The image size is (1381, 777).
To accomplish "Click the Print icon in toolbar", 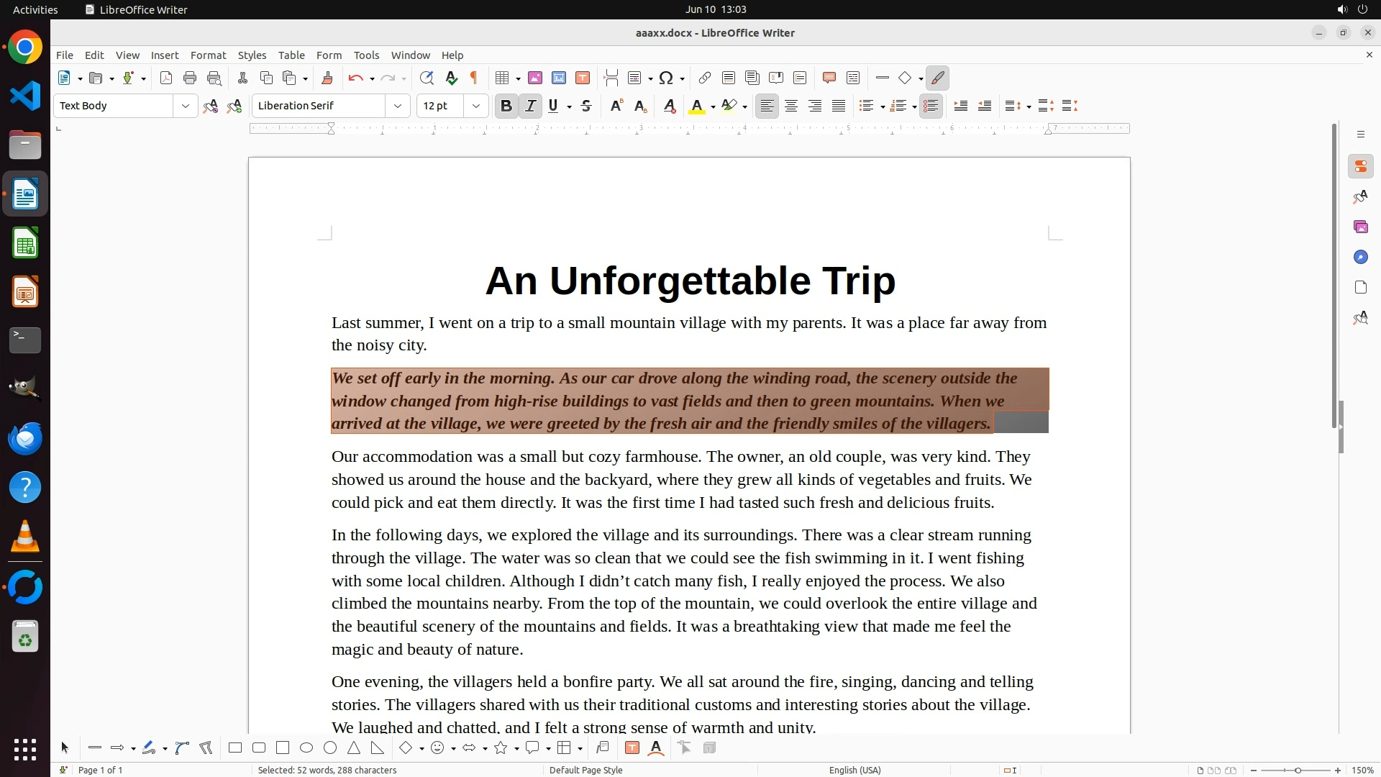I will pos(190,78).
